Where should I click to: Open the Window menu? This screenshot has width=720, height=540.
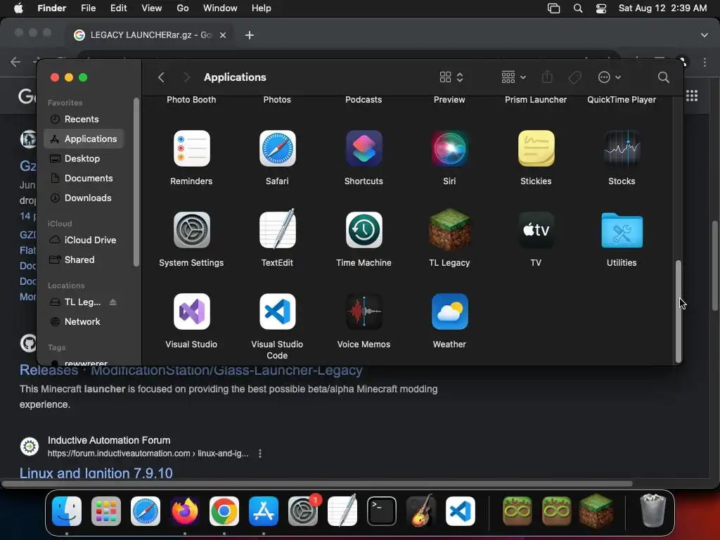(x=220, y=8)
